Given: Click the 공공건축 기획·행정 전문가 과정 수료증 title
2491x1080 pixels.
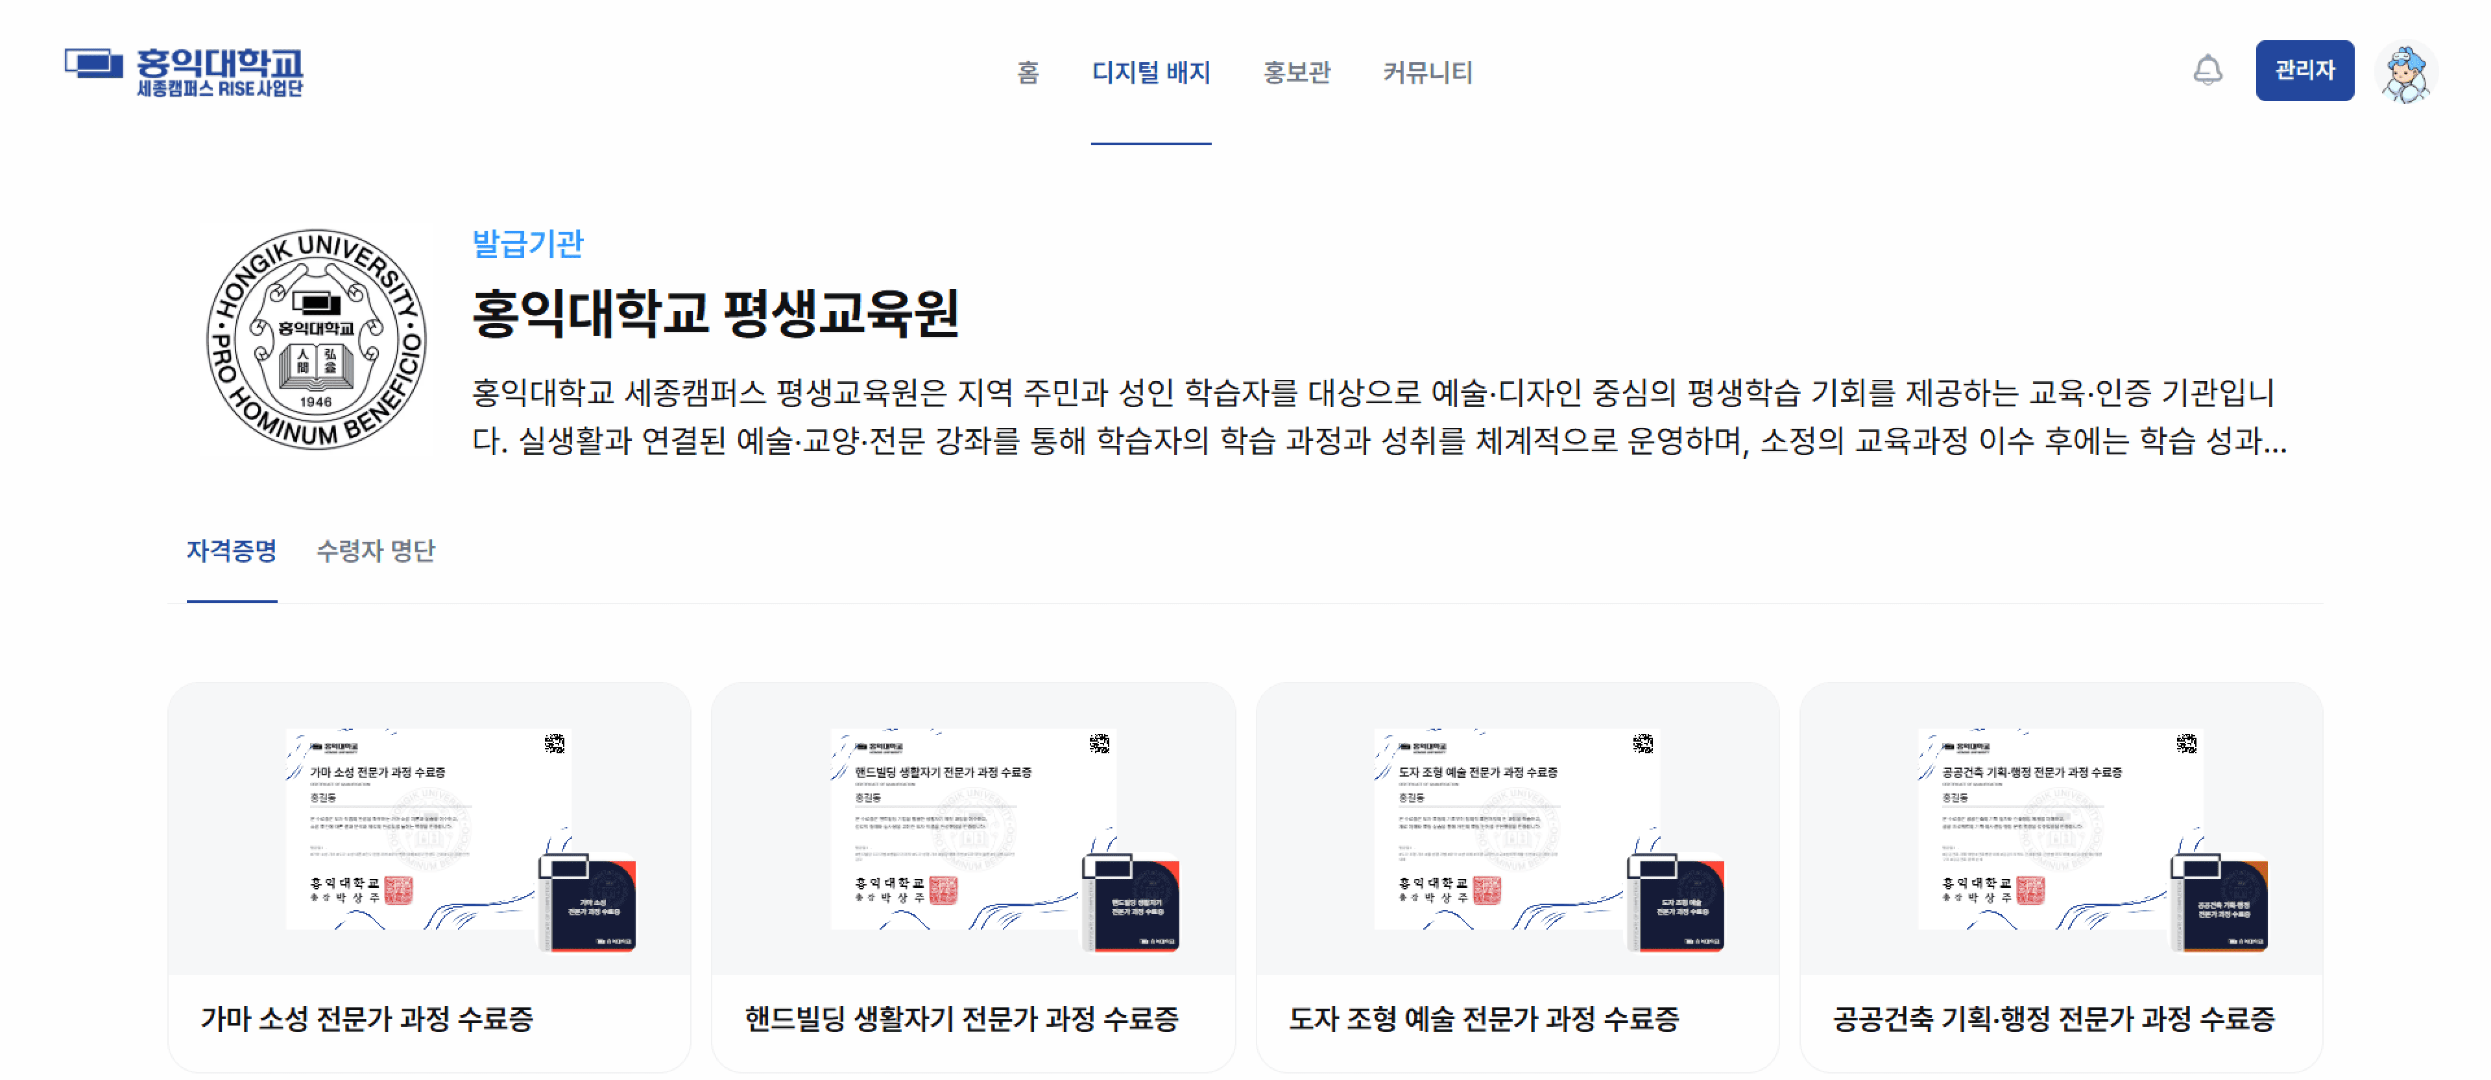Looking at the screenshot, I should [x=2054, y=1019].
